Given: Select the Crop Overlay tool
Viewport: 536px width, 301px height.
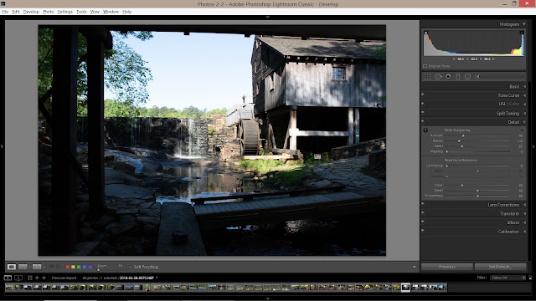Looking at the screenshot, I should [428, 77].
